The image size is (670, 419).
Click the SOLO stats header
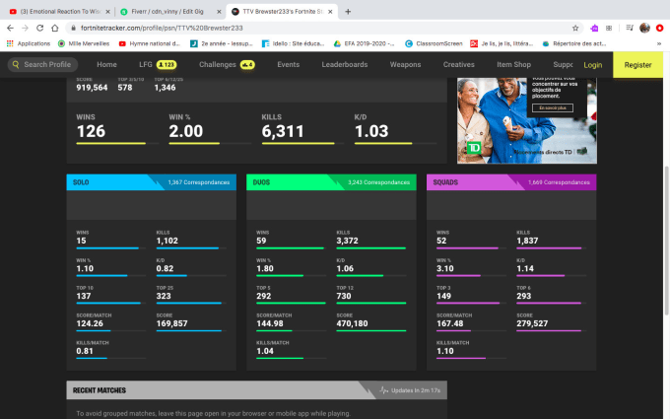pyautogui.click(x=152, y=182)
